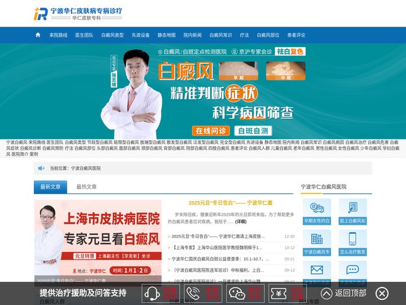This screenshot has width=406, height=305.
Task: Click the 白斑自测 banner button
Action: point(253,130)
